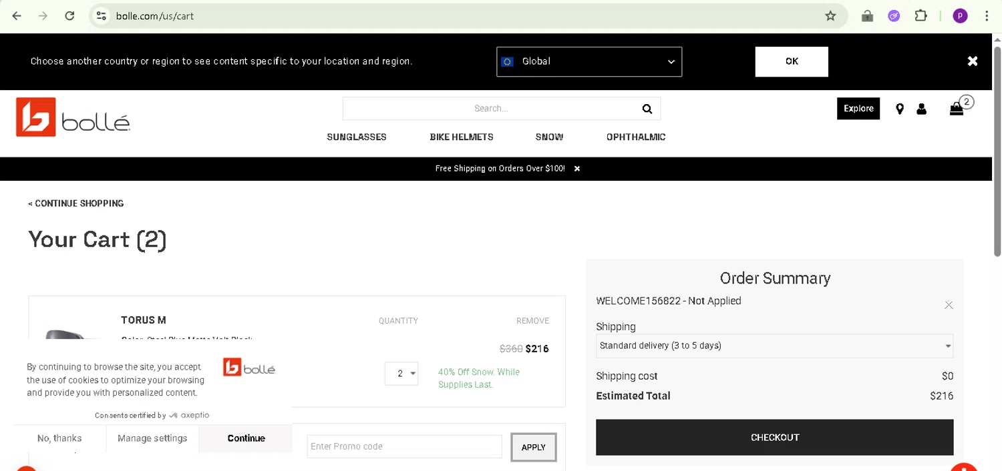Click the 'Order Summary' heading
Screen dimensions: 1002x471
pos(775,278)
